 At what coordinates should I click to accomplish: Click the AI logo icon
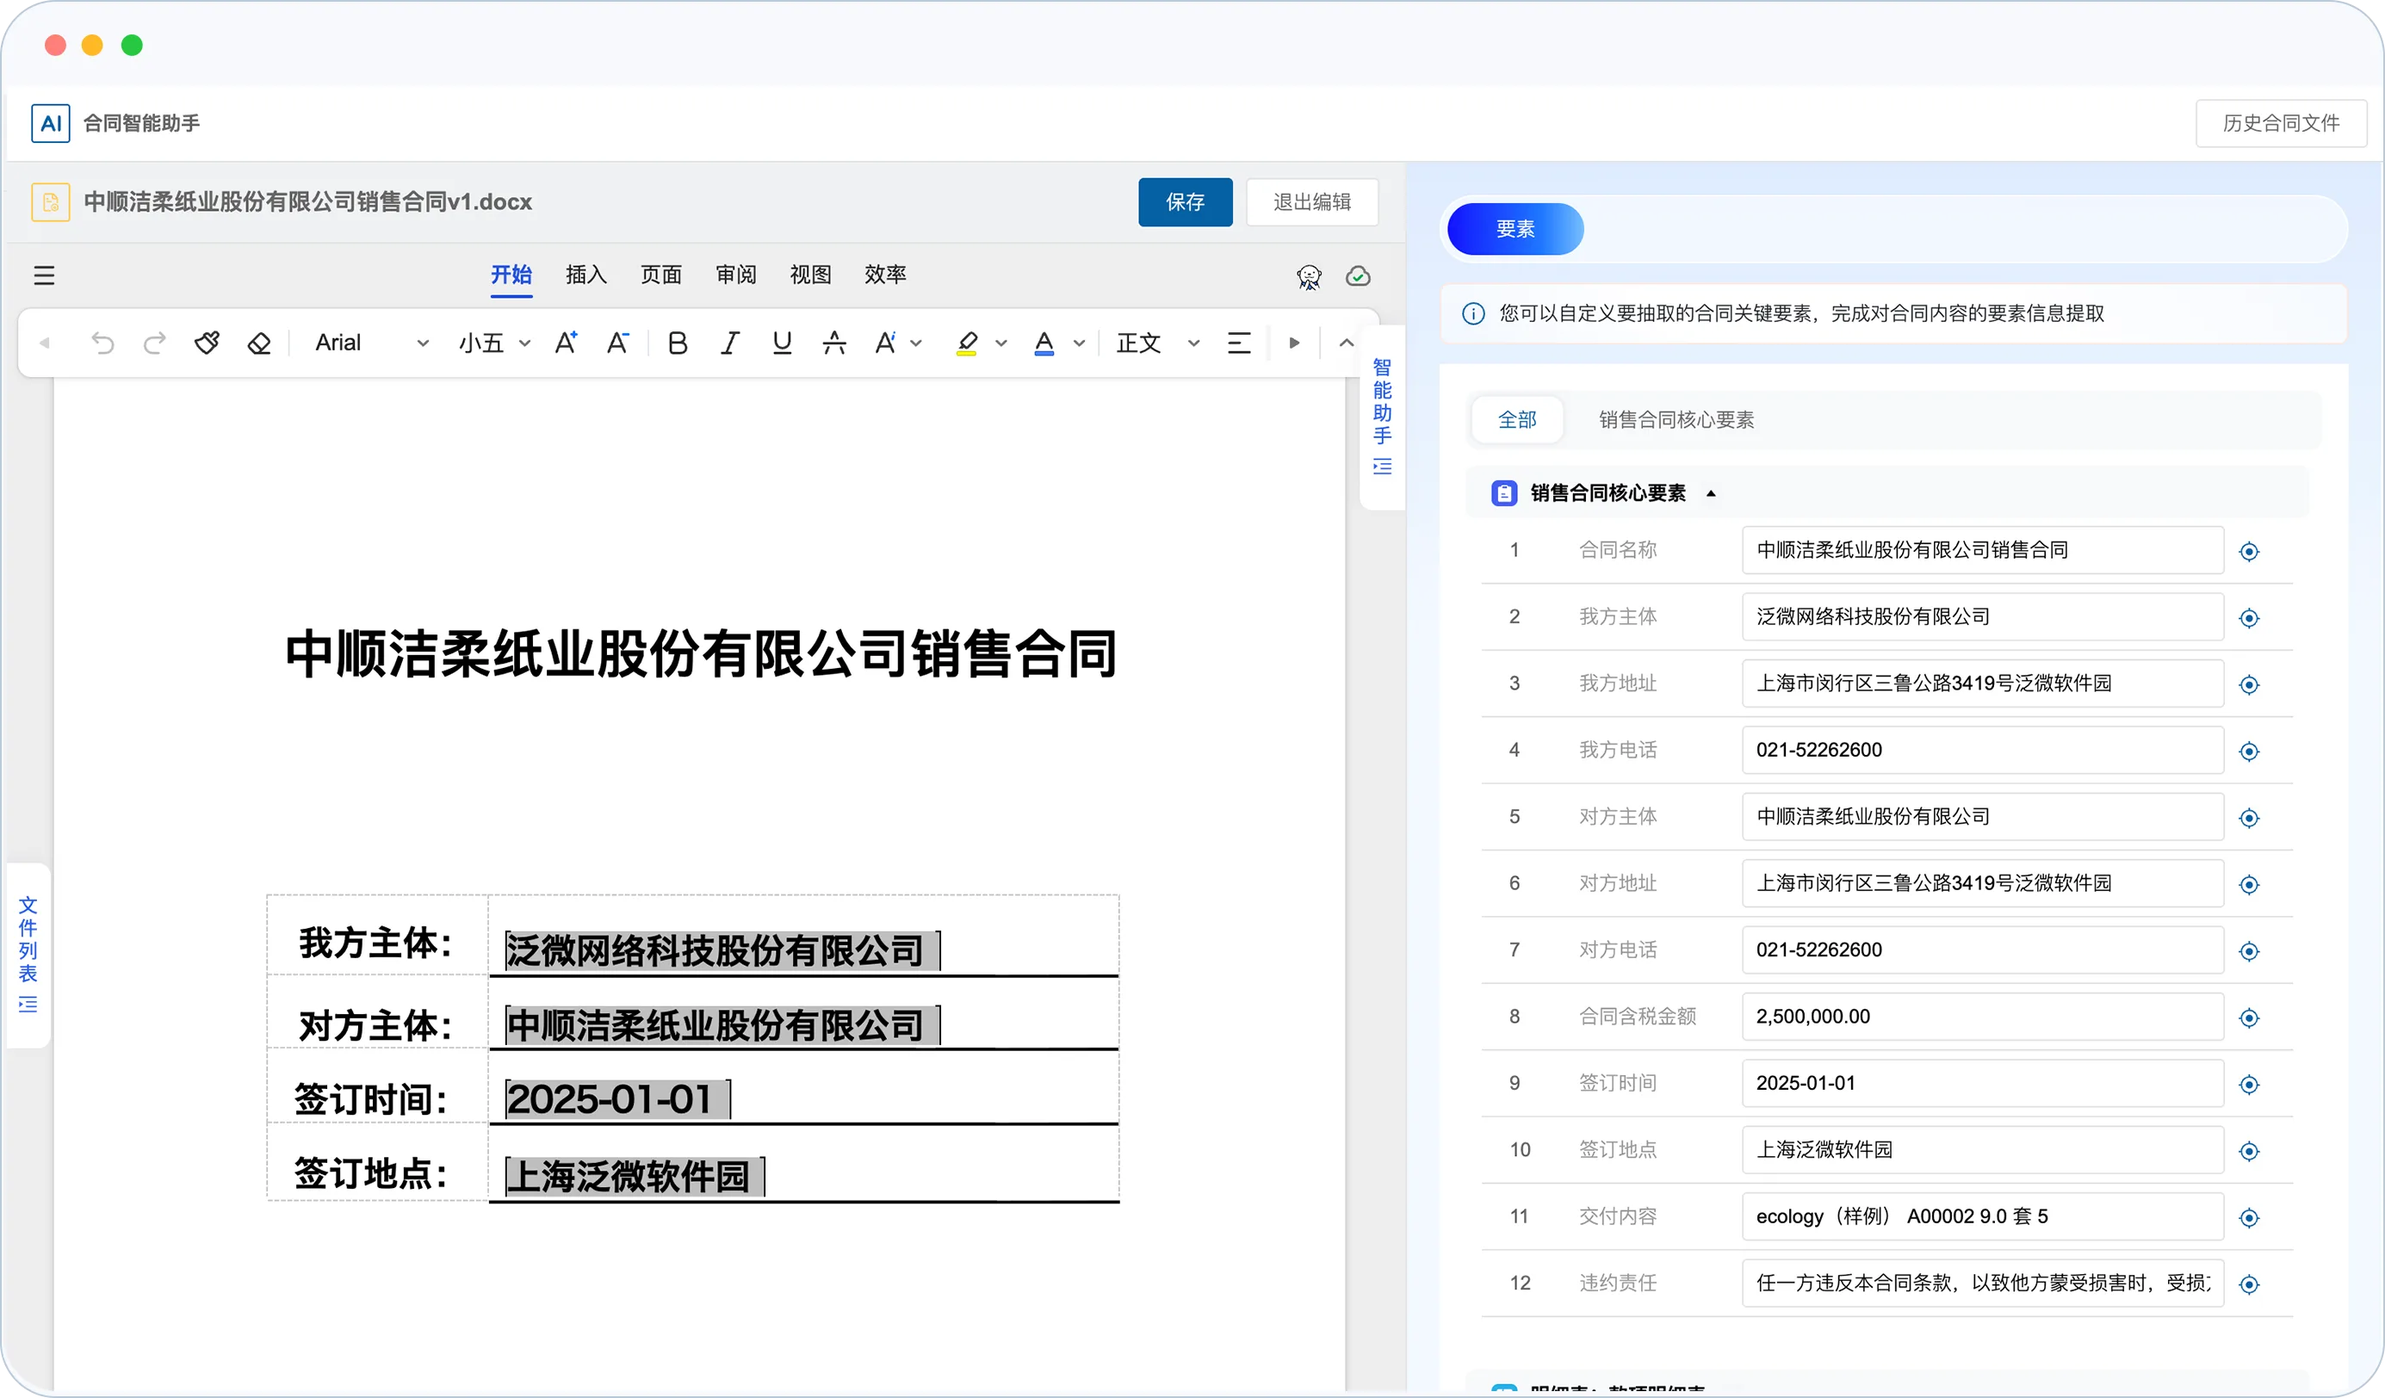click(x=50, y=123)
